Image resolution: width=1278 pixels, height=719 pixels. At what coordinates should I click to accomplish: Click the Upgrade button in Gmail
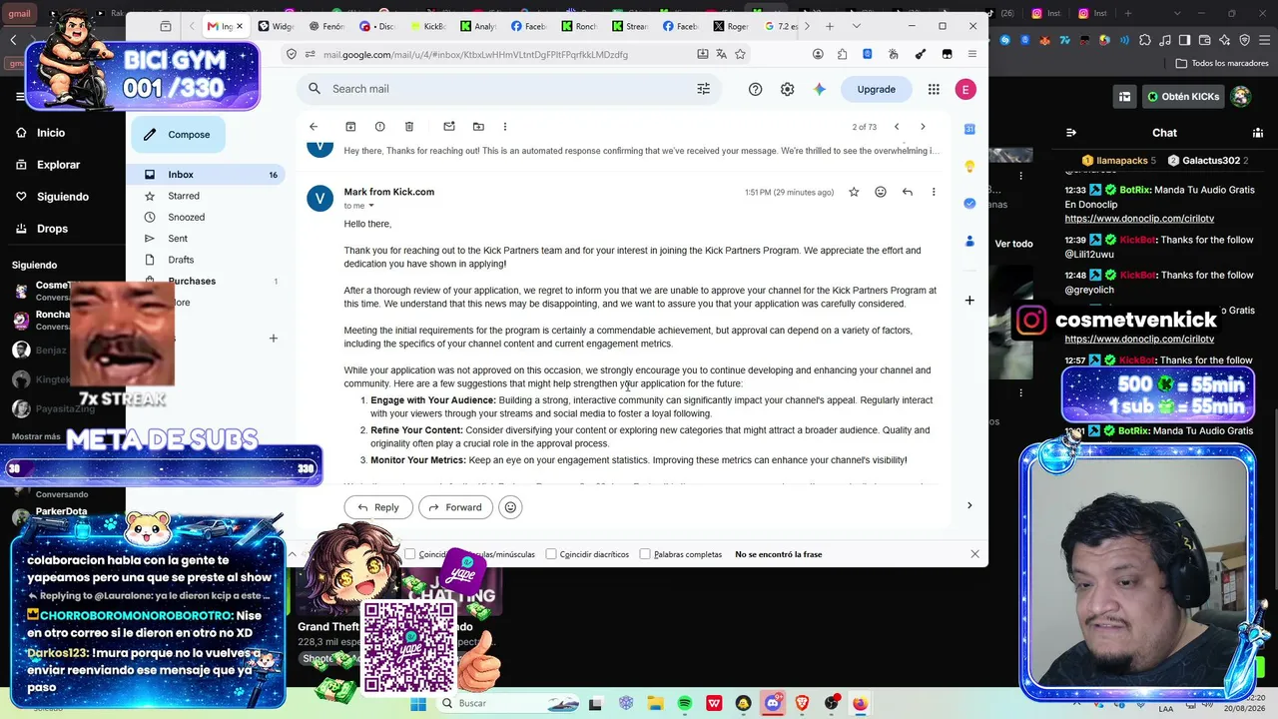pos(877,89)
